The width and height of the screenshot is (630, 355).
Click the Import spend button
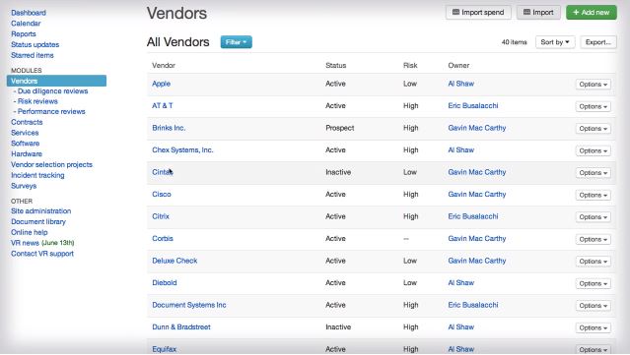(x=478, y=13)
